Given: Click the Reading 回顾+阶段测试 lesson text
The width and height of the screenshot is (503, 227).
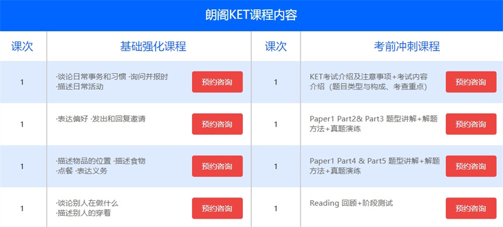Looking at the screenshot, I should pos(352,203).
